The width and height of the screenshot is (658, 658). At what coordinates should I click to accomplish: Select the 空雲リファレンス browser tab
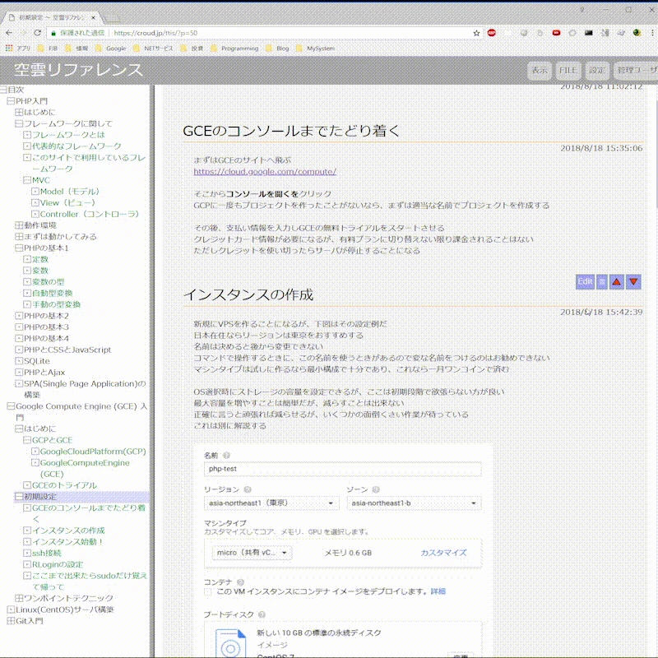tap(52, 17)
